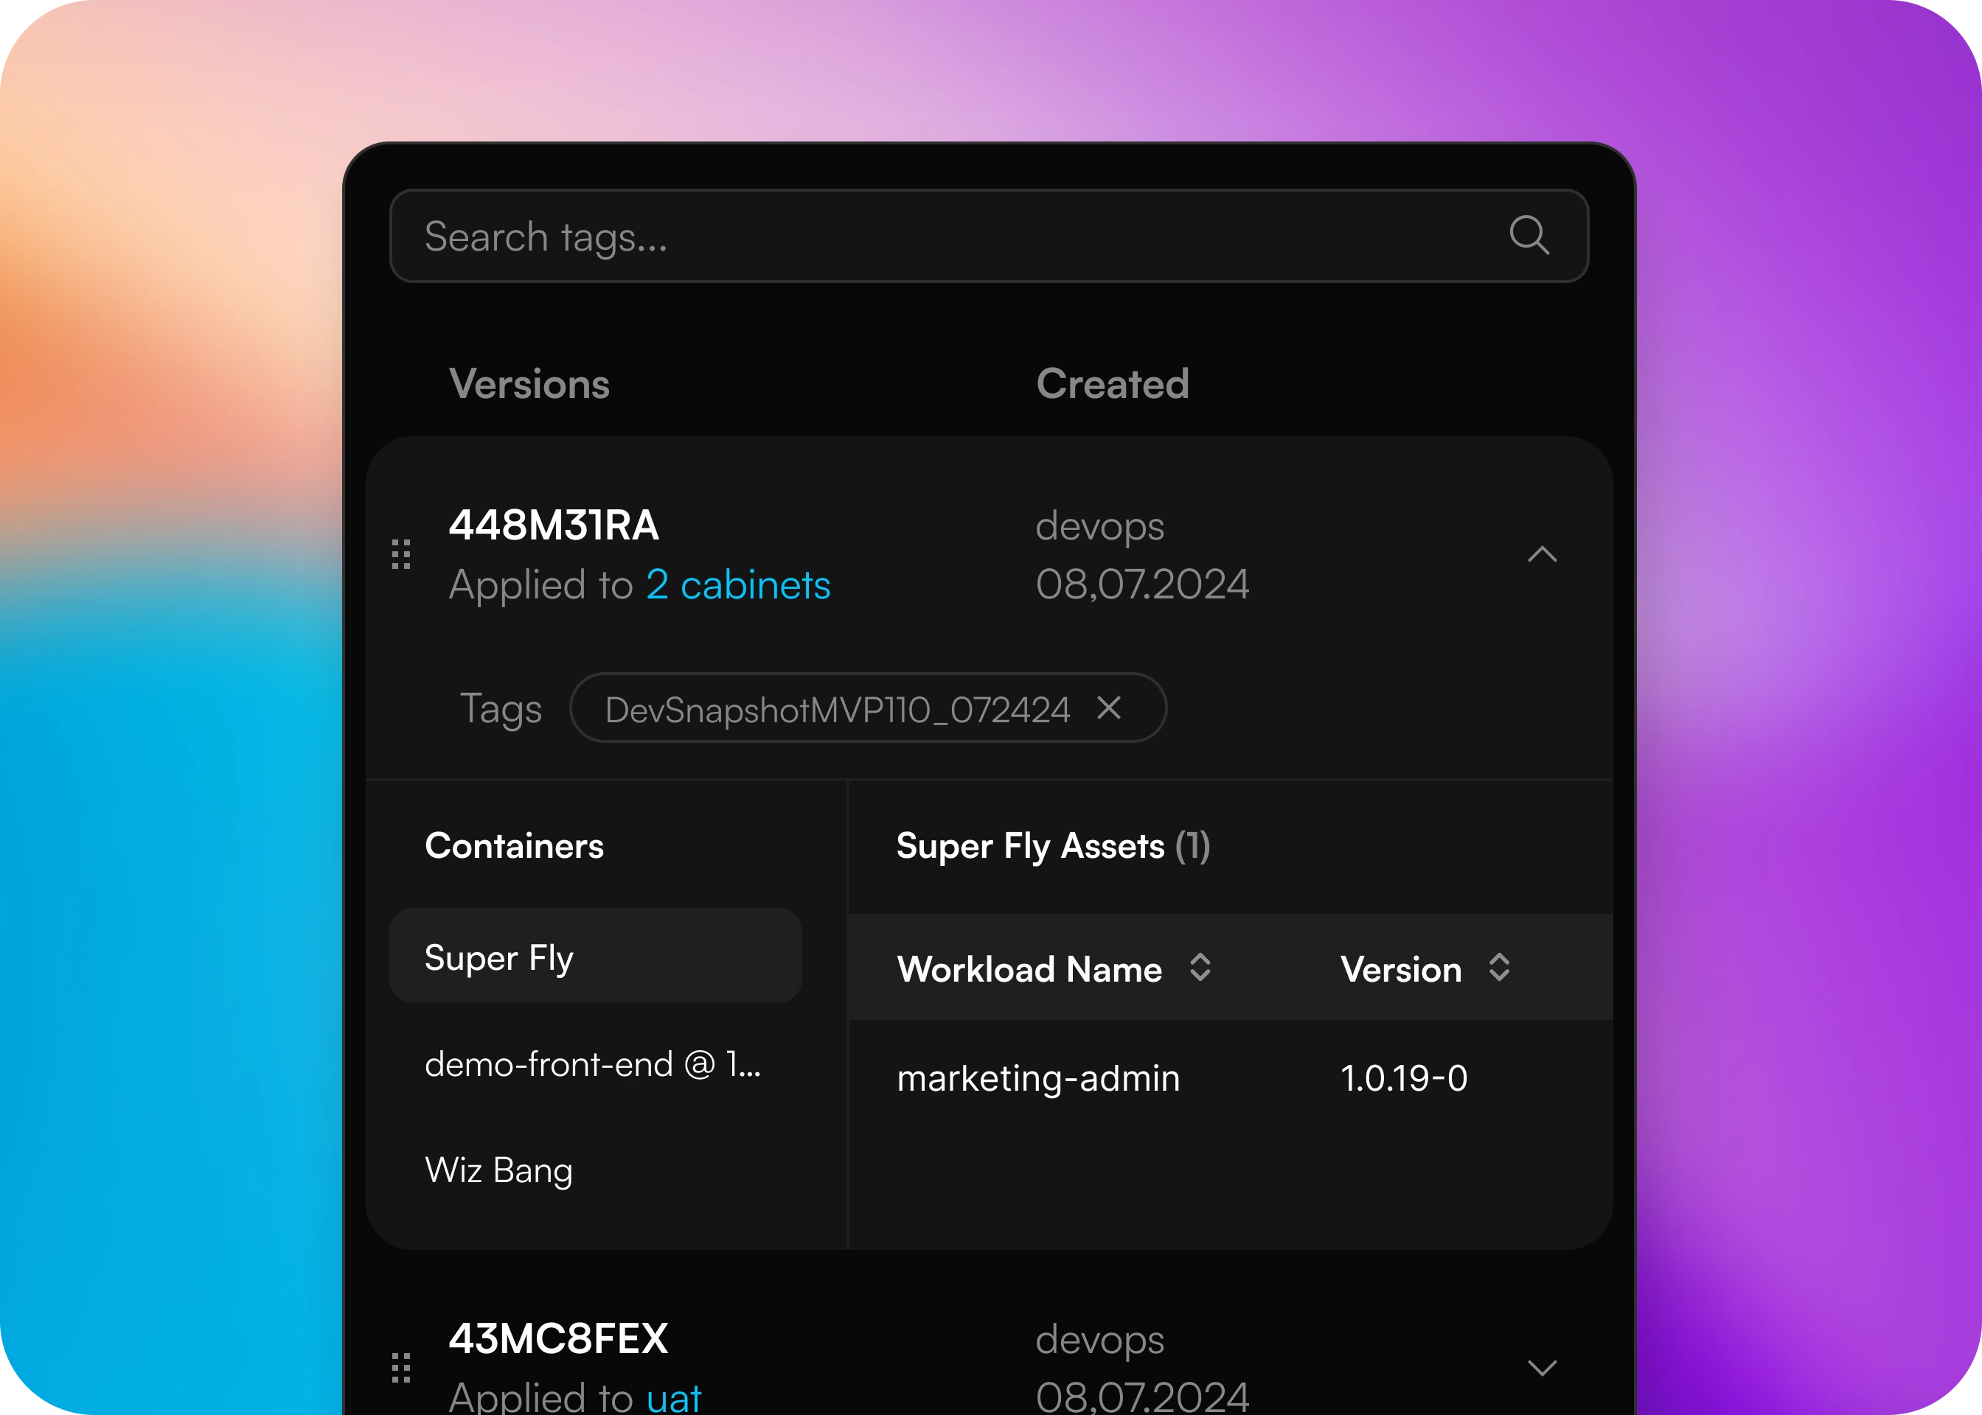Click the DevSnapshotMVP110_072424 tag chip

868,707
